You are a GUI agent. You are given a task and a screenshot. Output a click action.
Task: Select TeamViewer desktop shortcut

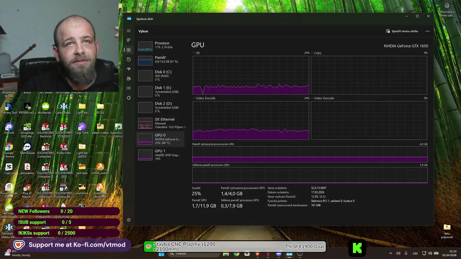click(27, 149)
